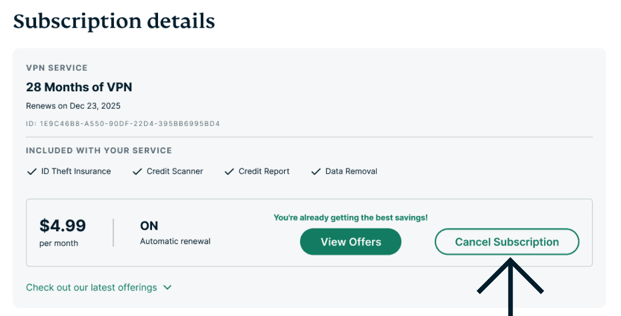
Task: Click the Renews on Dec 23, 2025 text
Action: 73,106
